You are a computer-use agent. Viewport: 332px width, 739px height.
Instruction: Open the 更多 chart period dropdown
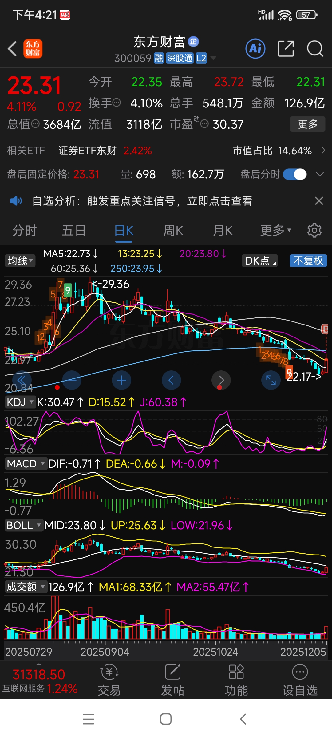(276, 230)
